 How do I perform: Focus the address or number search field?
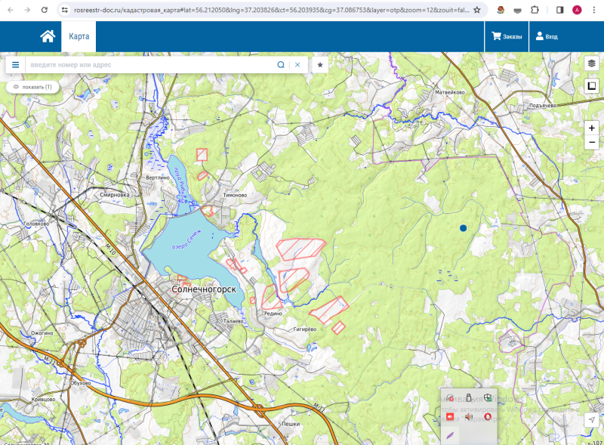(x=150, y=65)
